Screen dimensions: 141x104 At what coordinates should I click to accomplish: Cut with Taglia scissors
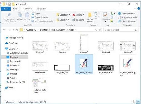(36, 14)
